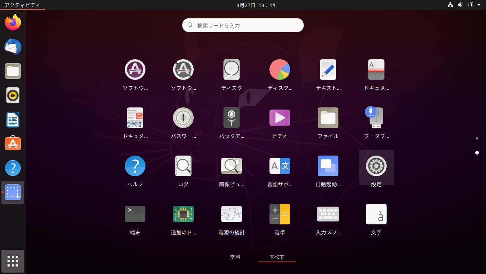Launch the 入力メソ... input method app
This screenshot has width=486, height=274.
click(328, 214)
